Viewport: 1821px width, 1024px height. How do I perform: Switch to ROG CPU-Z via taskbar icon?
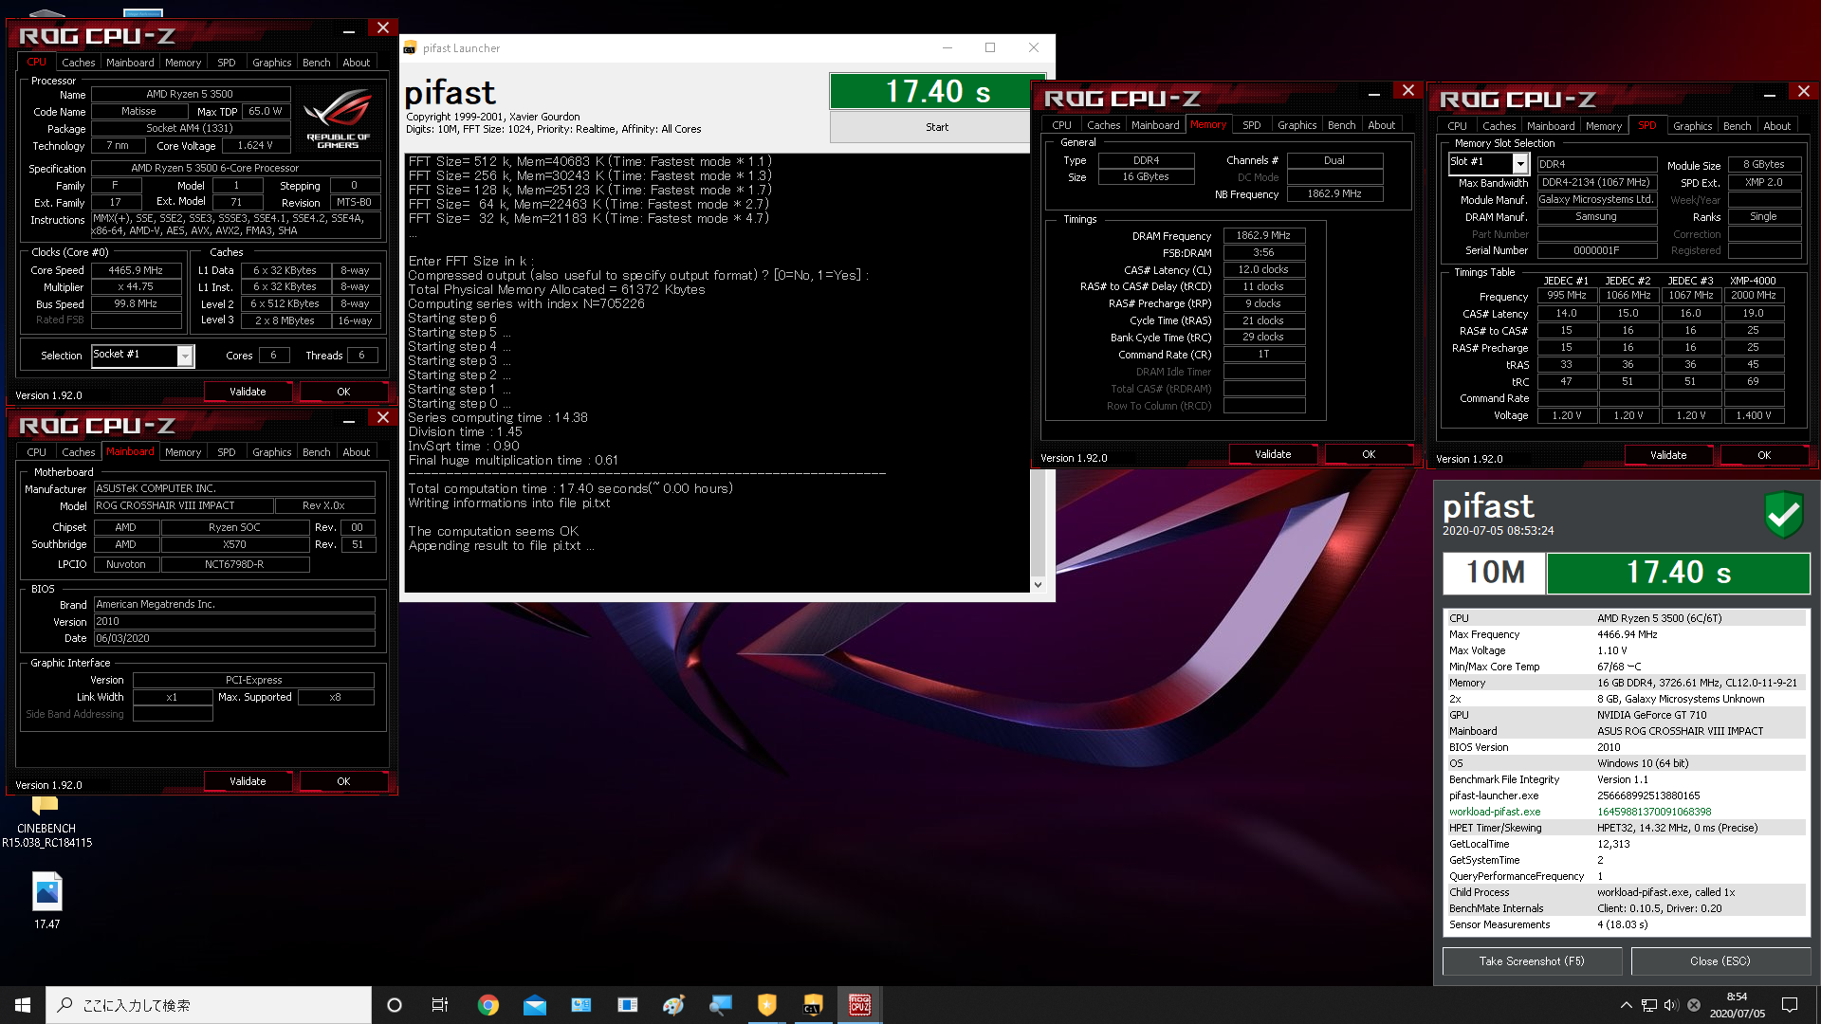pos(859,1005)
